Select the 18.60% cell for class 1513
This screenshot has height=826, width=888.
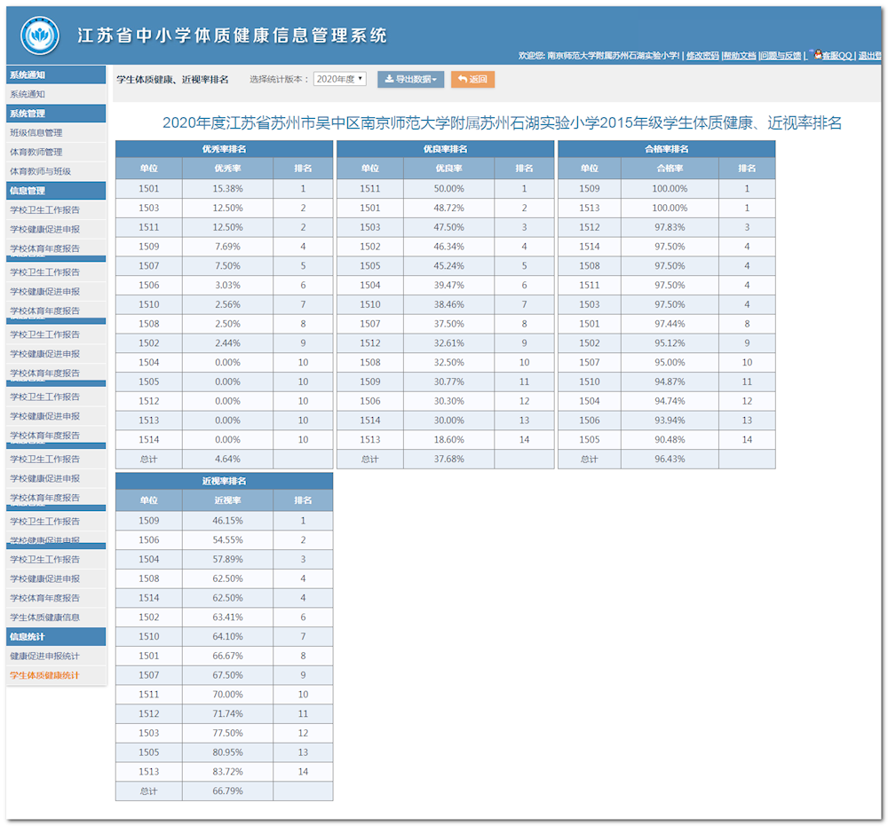coord(449,439)
